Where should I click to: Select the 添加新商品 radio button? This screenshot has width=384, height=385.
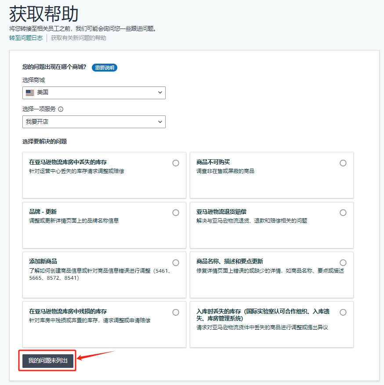[176, 263]
